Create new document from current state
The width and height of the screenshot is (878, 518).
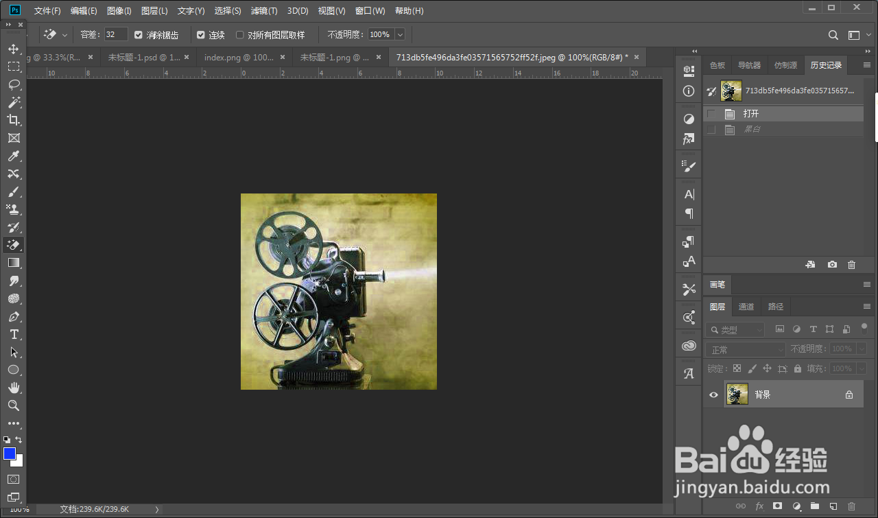point(810,264)
